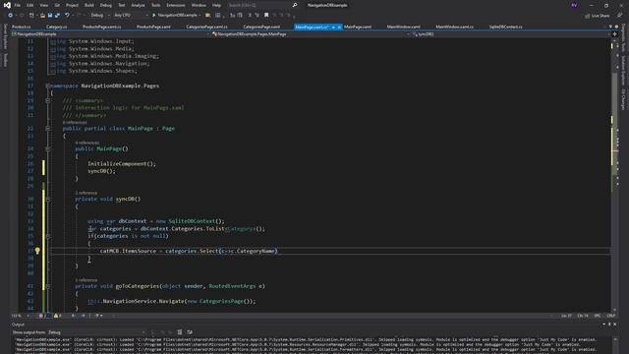The image size is (629, 354).
Task: Open the Edit menu
Action: pyautogui.click(x=30, y=5)
